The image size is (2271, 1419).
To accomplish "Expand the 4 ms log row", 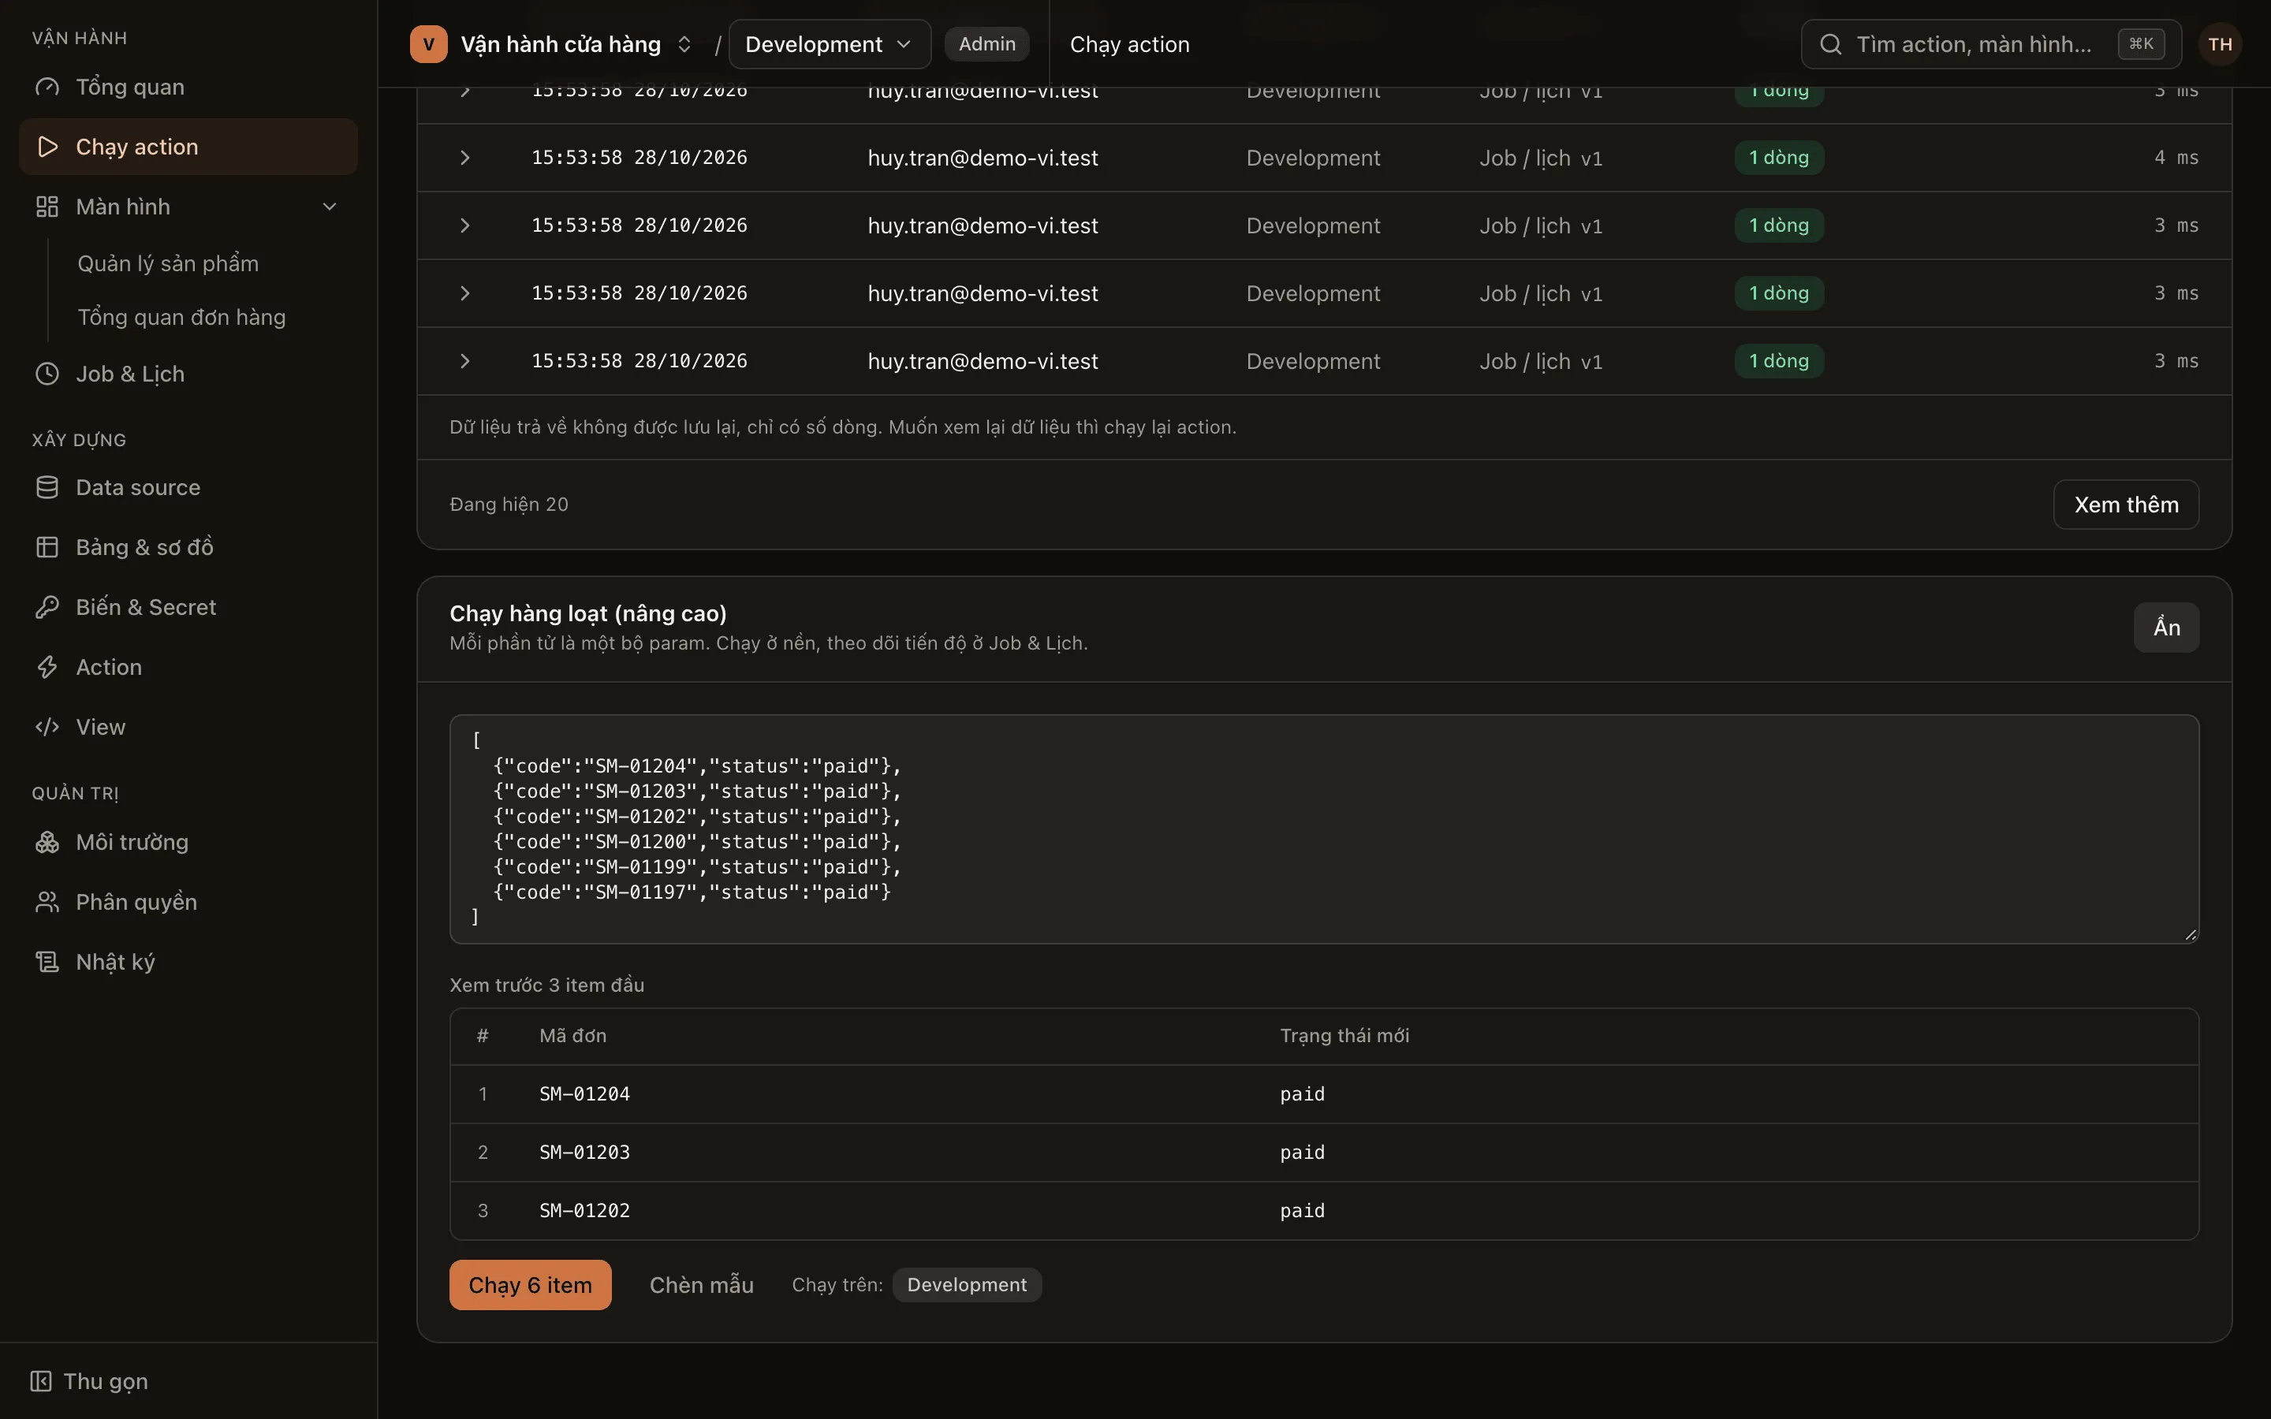I will pos(464,158).
